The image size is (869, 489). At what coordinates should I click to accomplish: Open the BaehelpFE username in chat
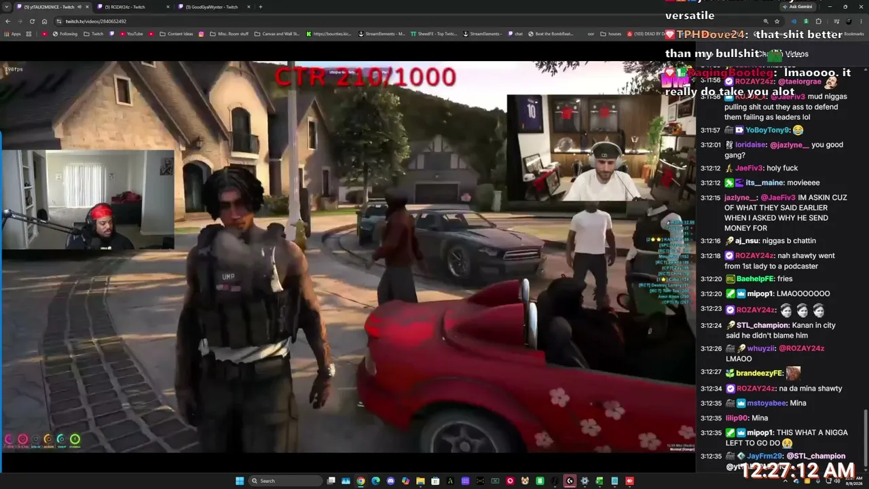click(x=755, y=279)
